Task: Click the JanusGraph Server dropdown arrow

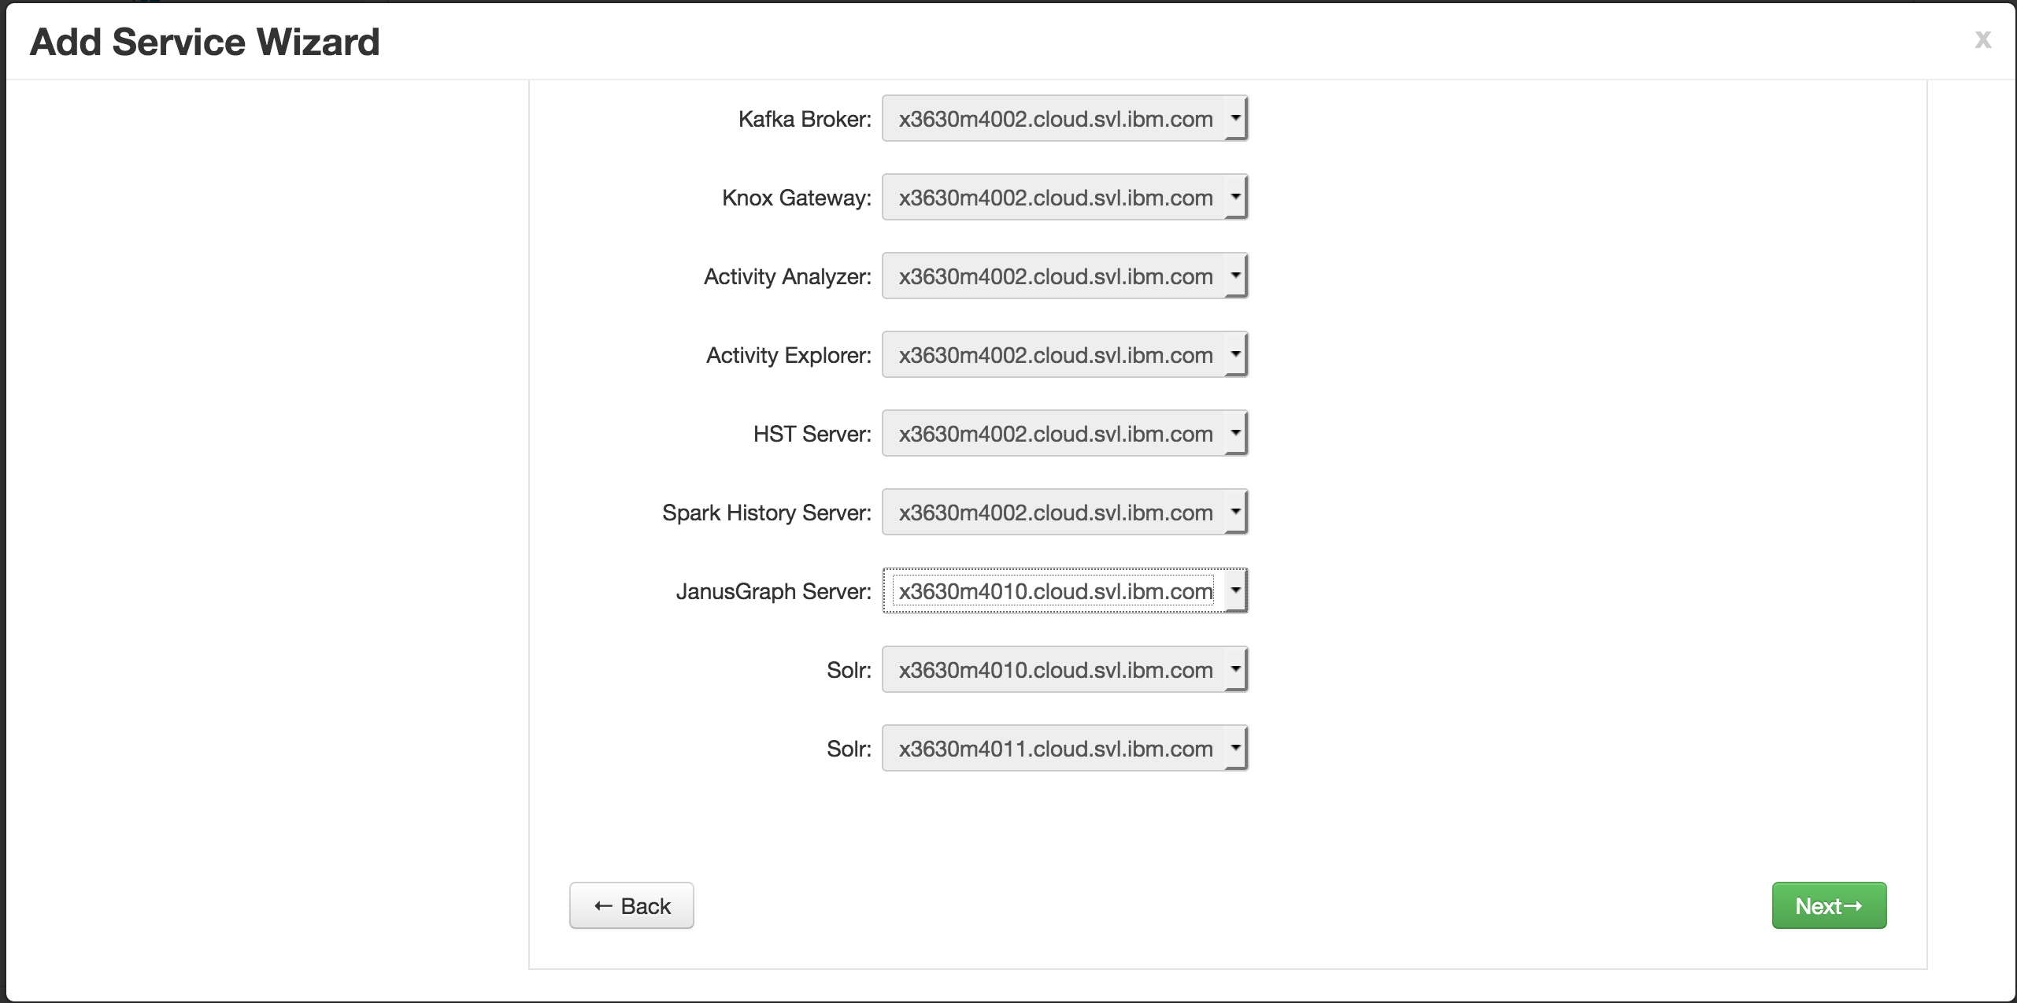Action: [1236, 590]
